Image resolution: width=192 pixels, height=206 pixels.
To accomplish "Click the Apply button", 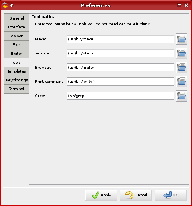I will 101,195.
